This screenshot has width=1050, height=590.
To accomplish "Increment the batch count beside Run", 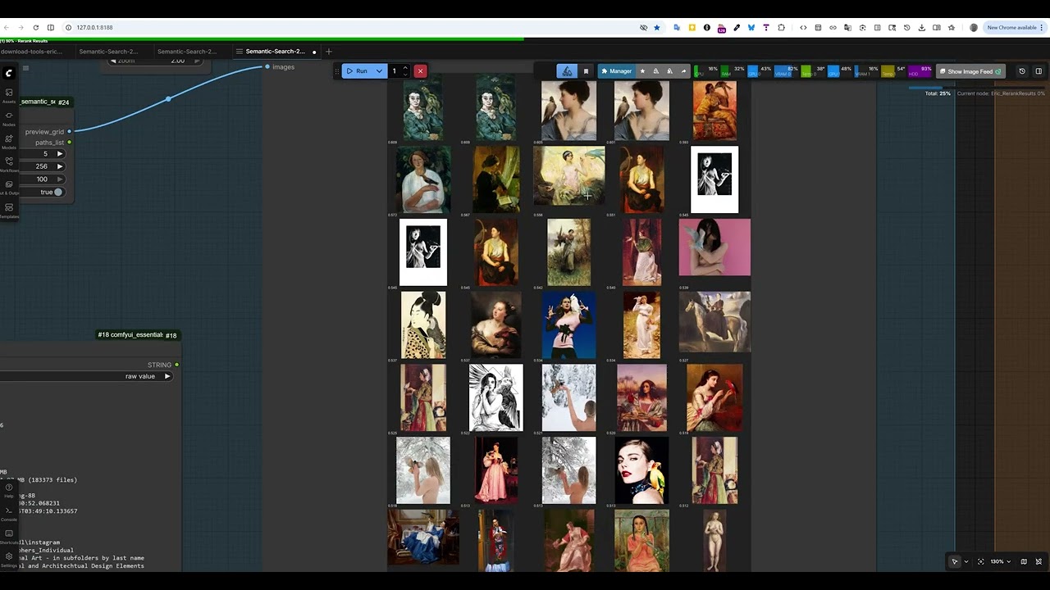I will pyautogui.click(x=405, y=68).
